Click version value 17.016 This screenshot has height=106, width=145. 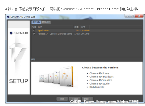pyautogui.click(x=77, y=34)
